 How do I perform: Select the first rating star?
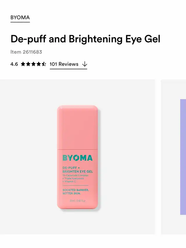point(23,64)
